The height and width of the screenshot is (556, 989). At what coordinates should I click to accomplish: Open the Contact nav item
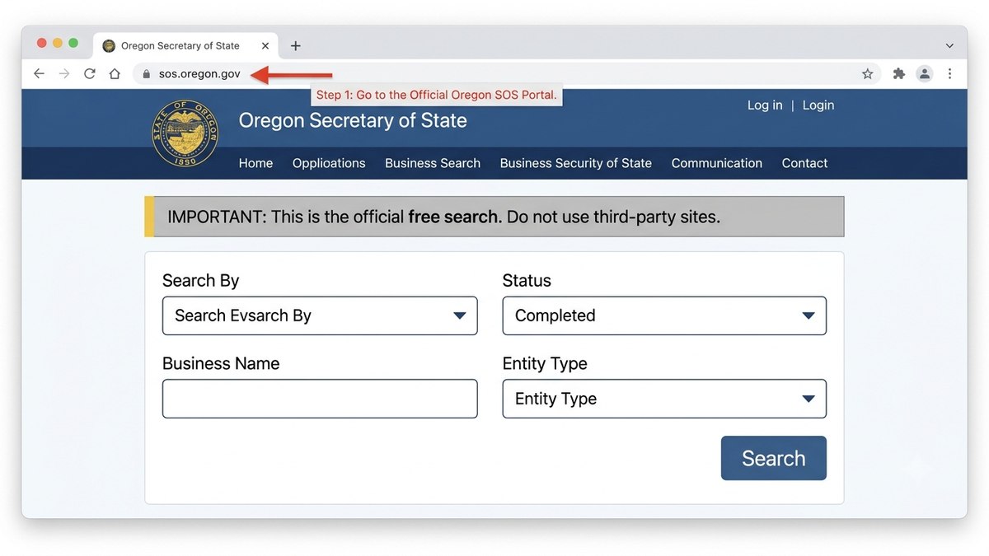coord(804,163)
